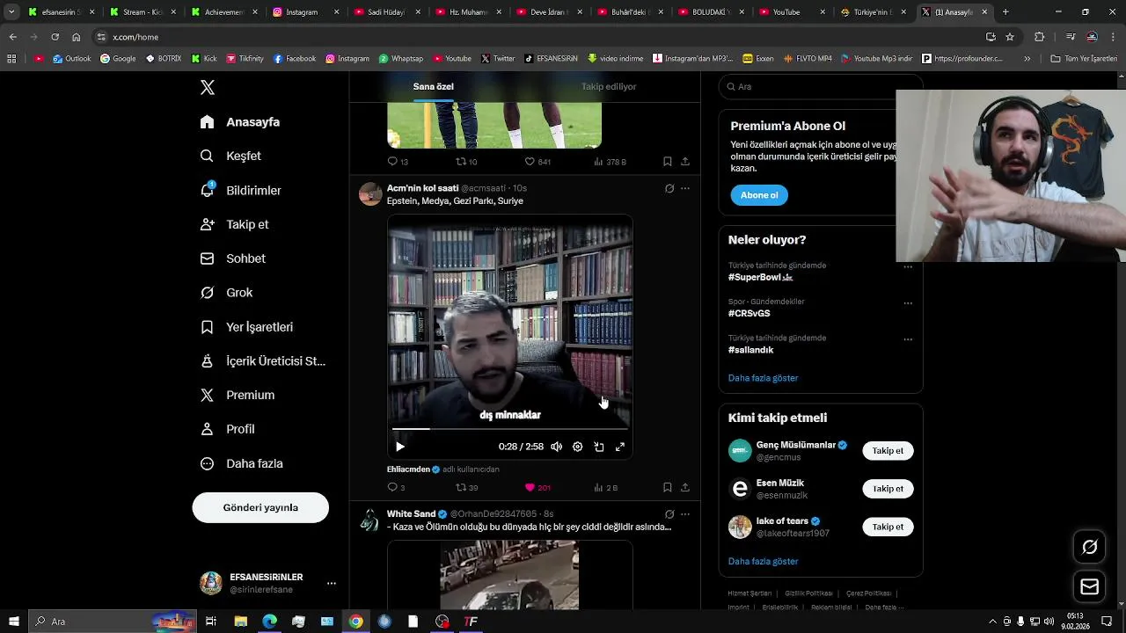Image resolution: width=1126 pixels, height=633 pixels.
Task: Open Grok explain on Acm'nin kol saati post
Action: [669, 188]
